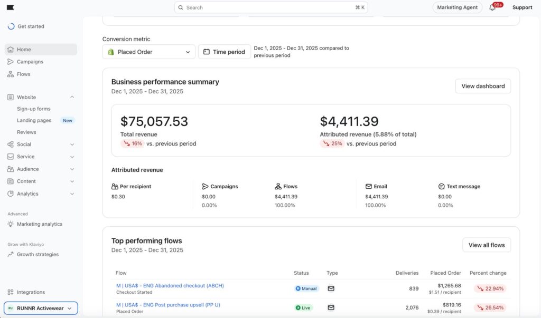Click the Get started progress icon
The width and height of the screenshot is (541, 318).
11,26
